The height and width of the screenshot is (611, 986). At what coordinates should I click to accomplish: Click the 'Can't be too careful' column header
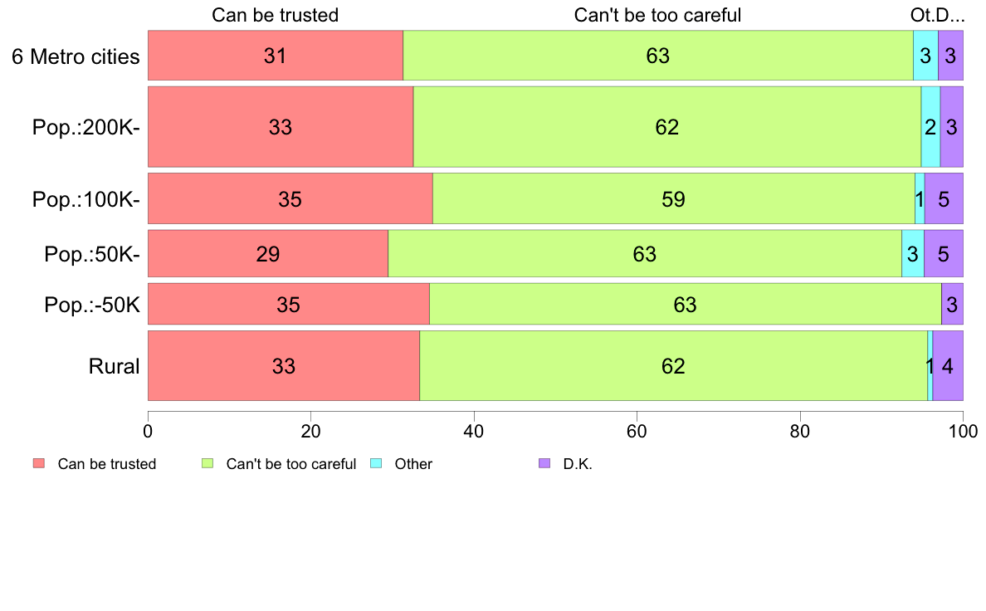point(657,15)
